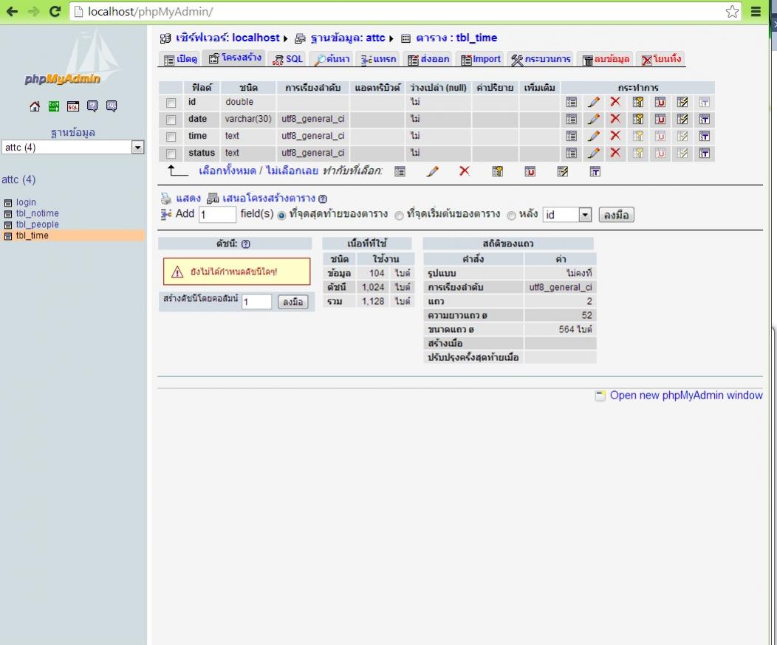Click the green log out icon
The image size is (777, 645).
point(53,106)
